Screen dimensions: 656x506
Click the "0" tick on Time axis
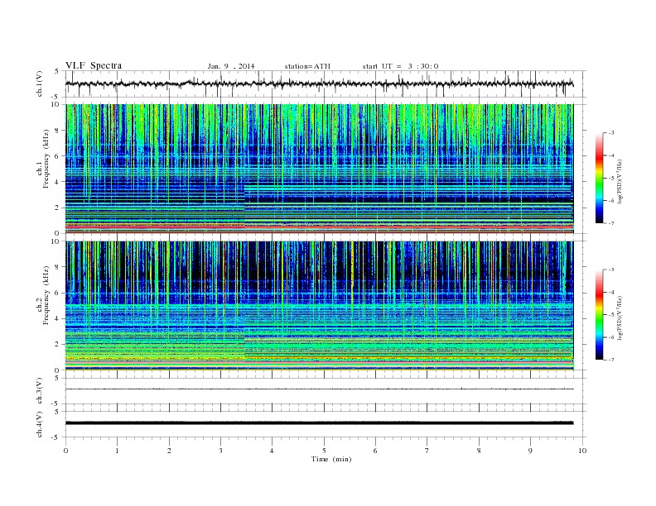pyautogui.click(x=65, y=451)
